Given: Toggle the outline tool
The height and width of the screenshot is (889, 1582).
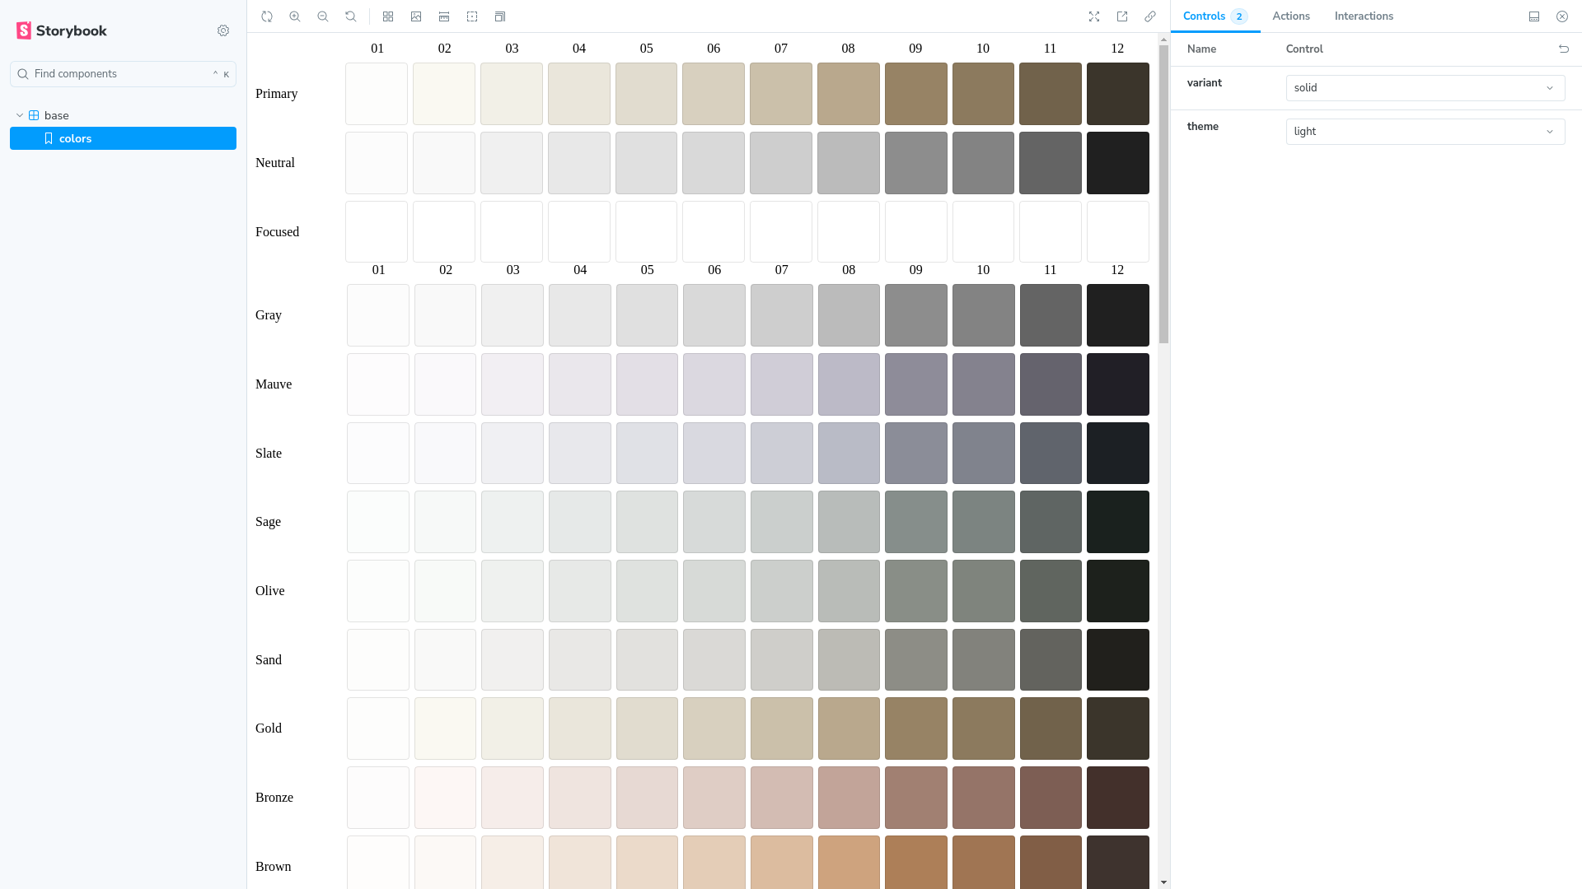Looking at the screenshot, I should 472,16.
